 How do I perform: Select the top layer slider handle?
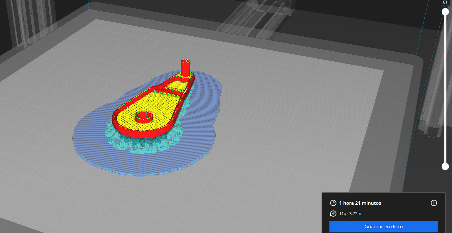[445, 12]
